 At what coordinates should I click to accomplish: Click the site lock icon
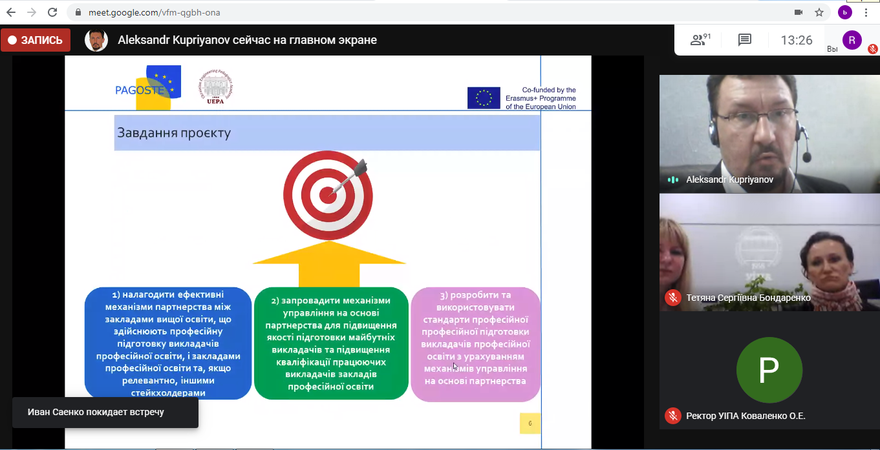(x=78, y=12)
